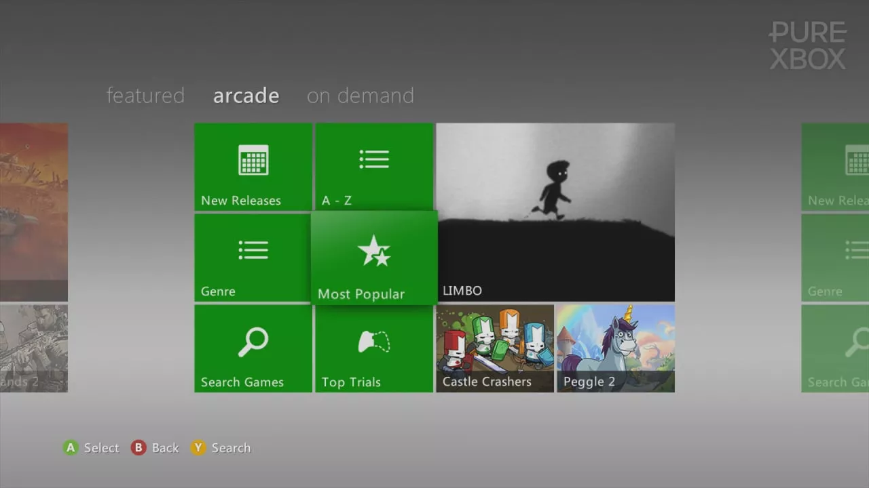Viewport: 869px width, 488px height.
Task: Click the faded Genre tile at right edge
Action: pyautogui.click(x=835, y=258)
